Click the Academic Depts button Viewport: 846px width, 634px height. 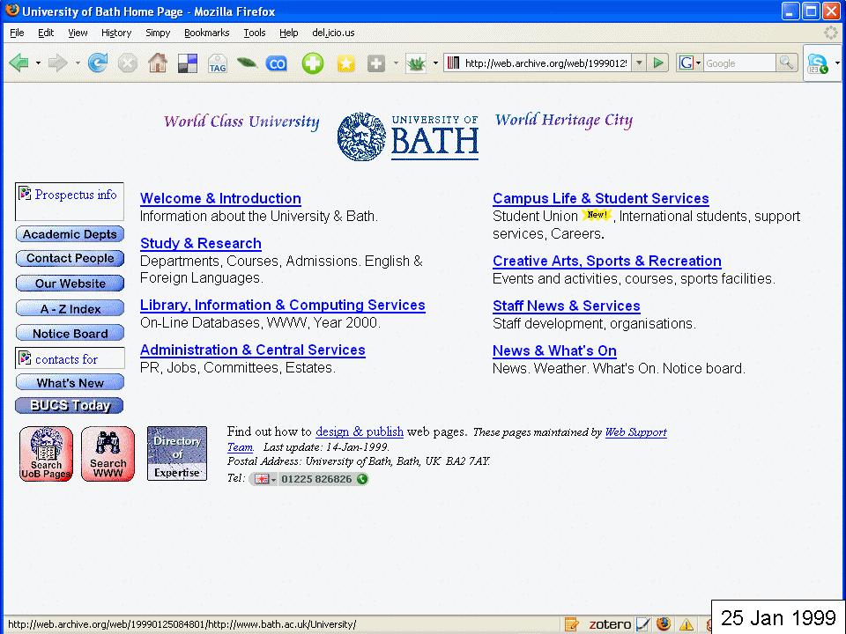[70, 234]
